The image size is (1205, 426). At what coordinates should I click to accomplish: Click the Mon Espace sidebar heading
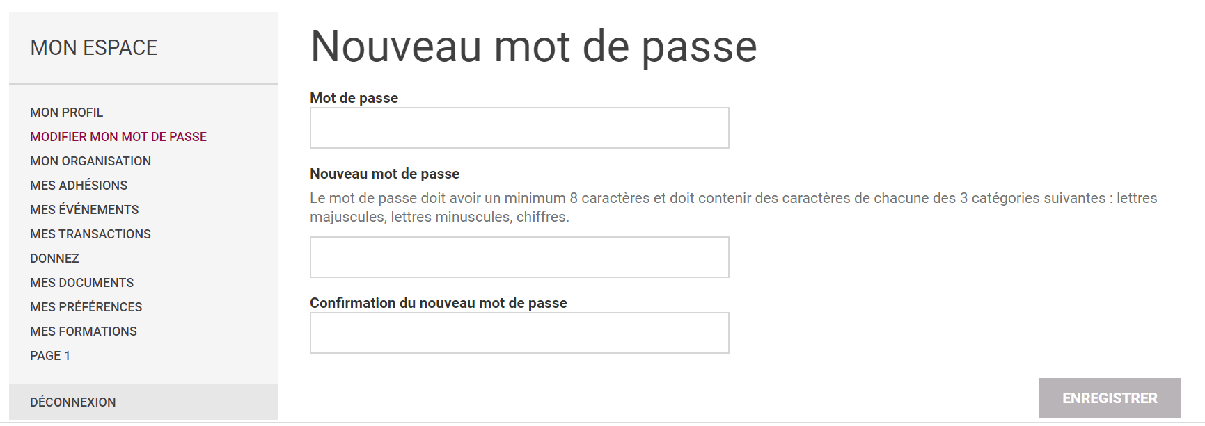[x=94, y=48]
